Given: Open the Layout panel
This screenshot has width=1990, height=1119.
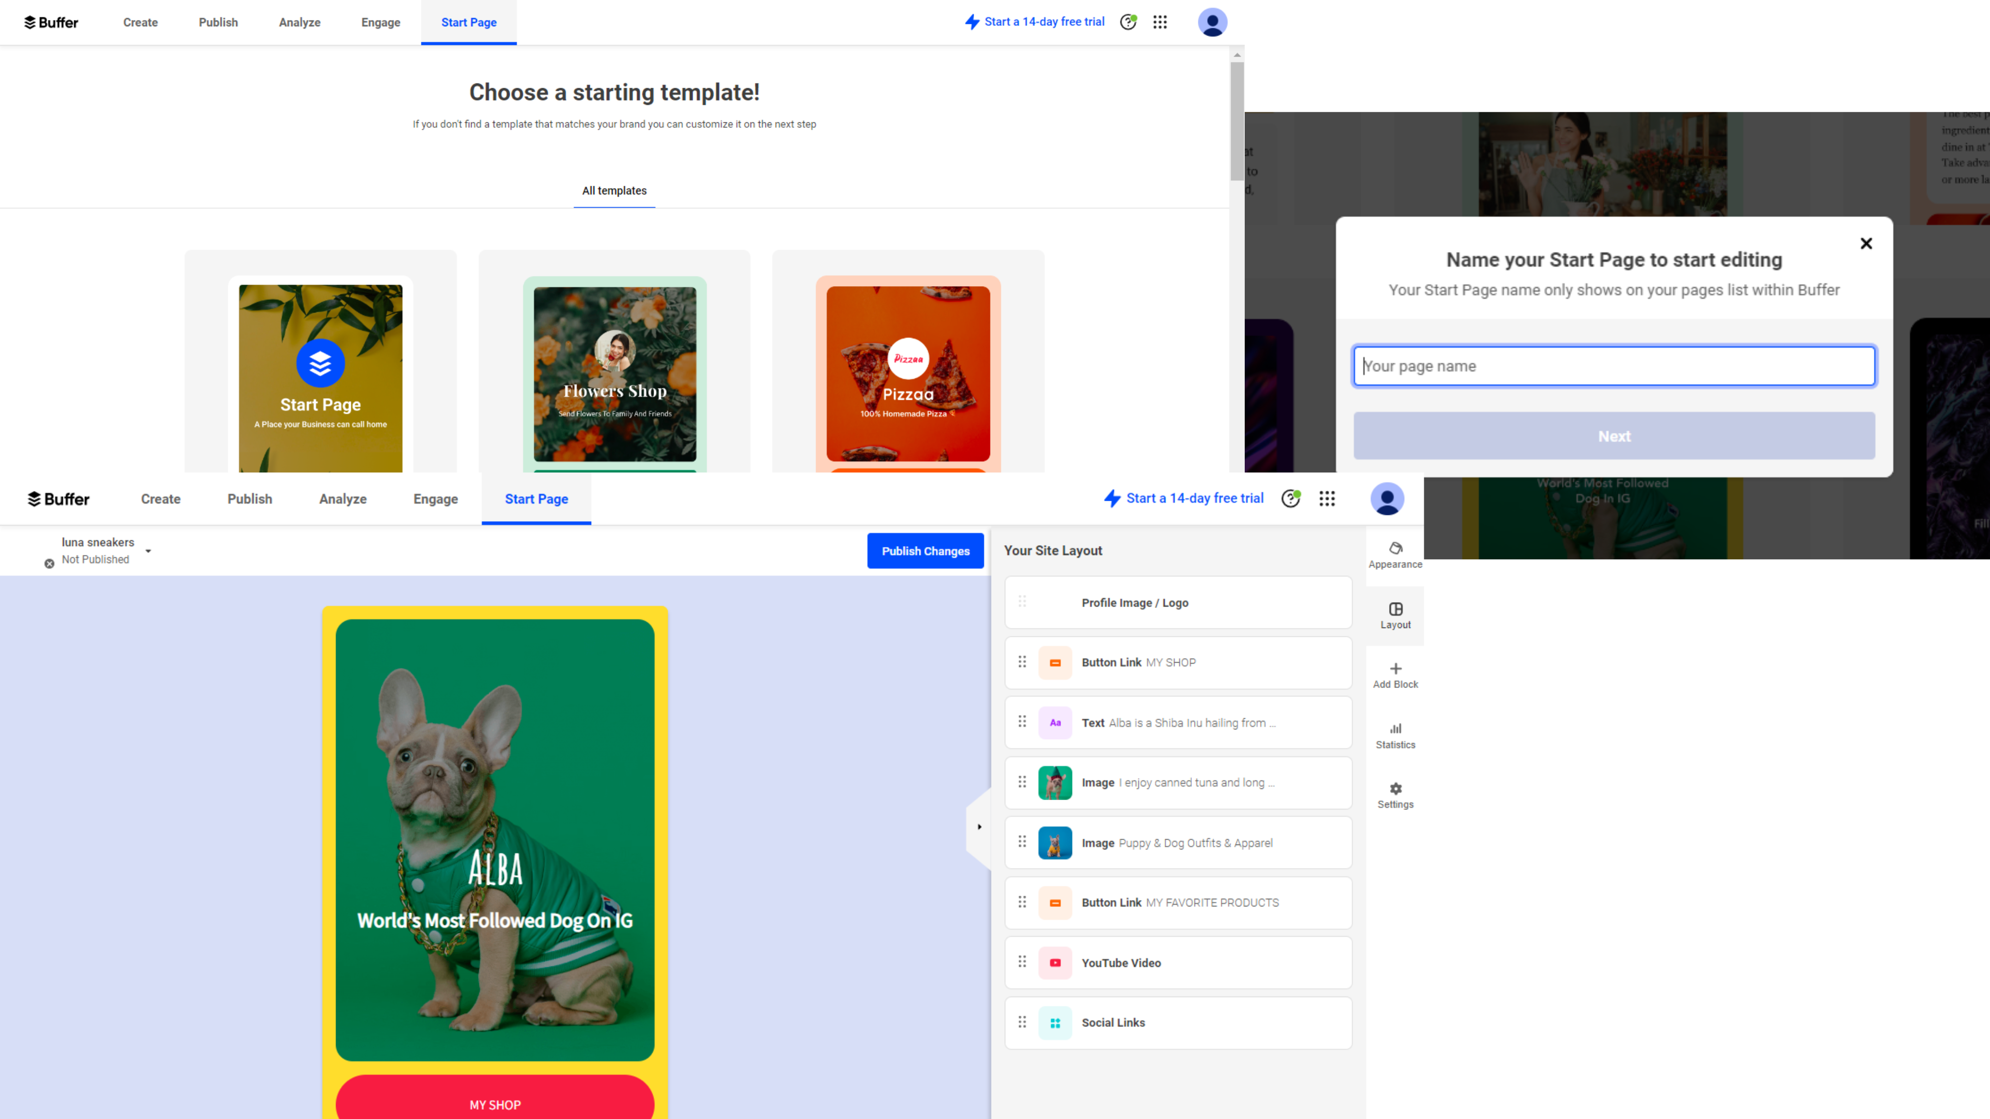Looking at the screenshot, I should pos(1394,615).
